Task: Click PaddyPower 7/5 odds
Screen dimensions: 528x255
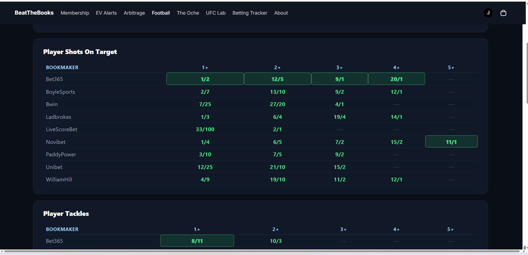Action: (x=278, y=154)
